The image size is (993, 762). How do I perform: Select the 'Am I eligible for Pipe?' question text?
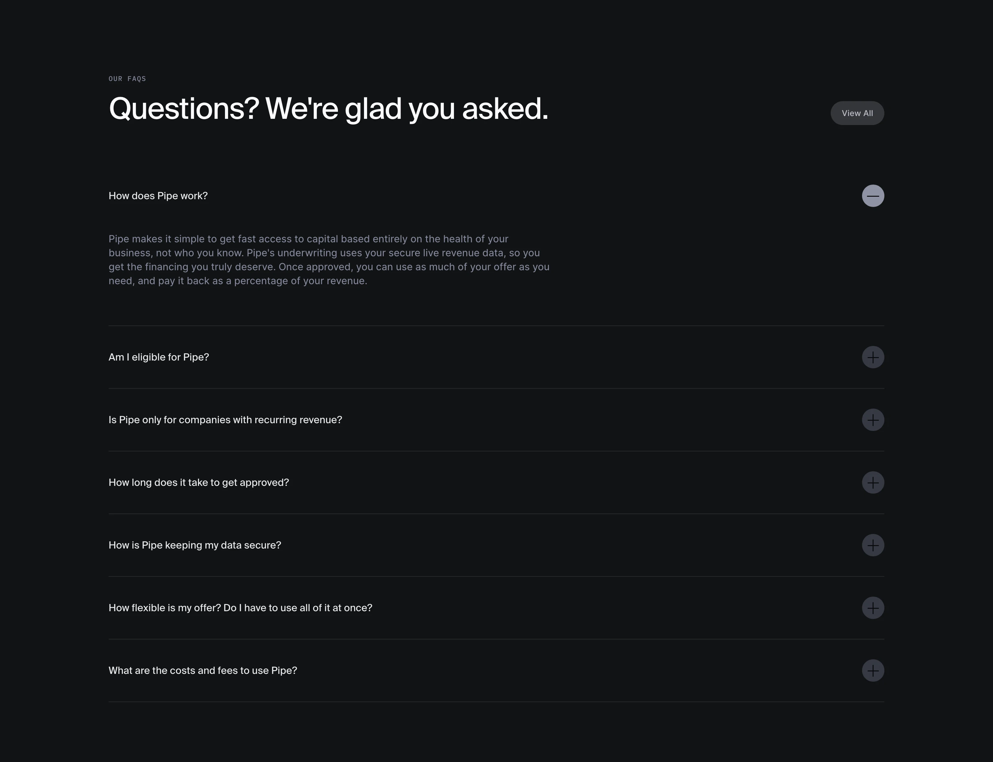[x=159, y=357]
